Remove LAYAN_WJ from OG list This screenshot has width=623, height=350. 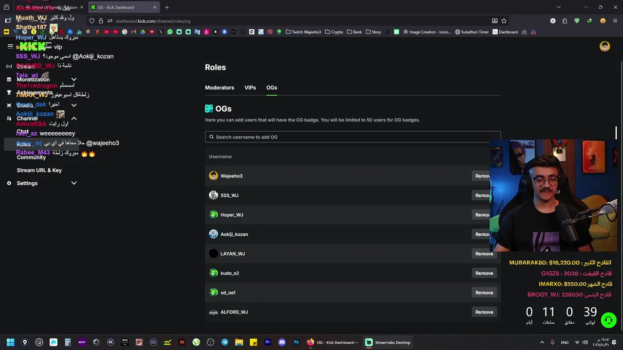click(484, 254)
